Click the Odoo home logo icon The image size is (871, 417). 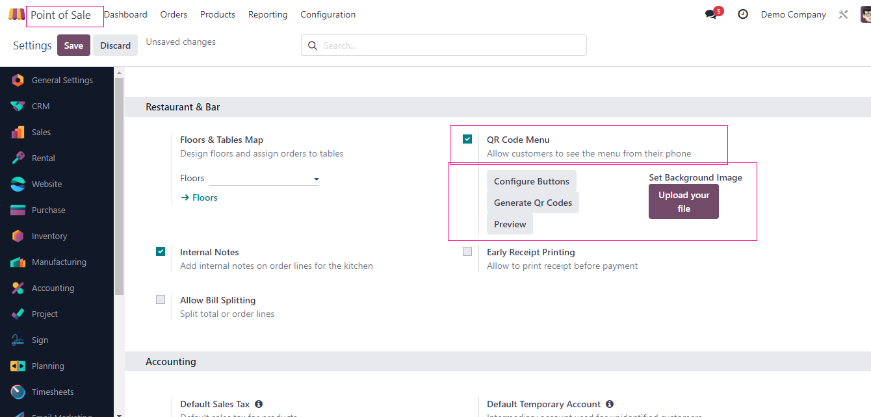pos(16,14)
